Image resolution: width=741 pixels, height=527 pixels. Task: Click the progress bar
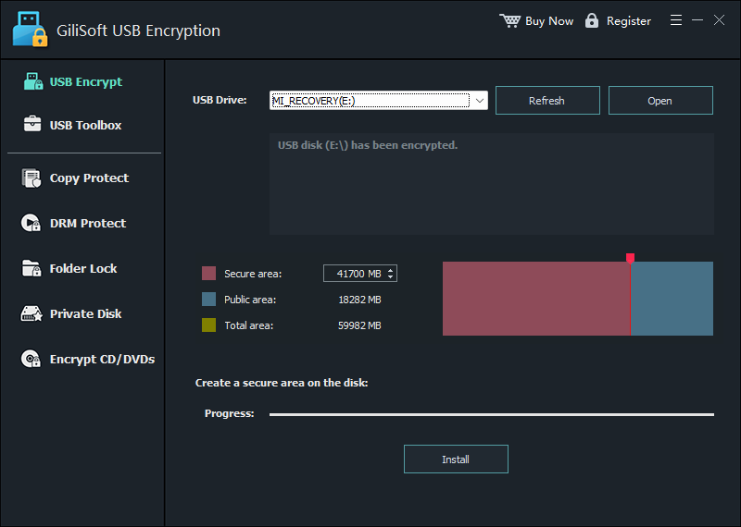coord(492,414)
